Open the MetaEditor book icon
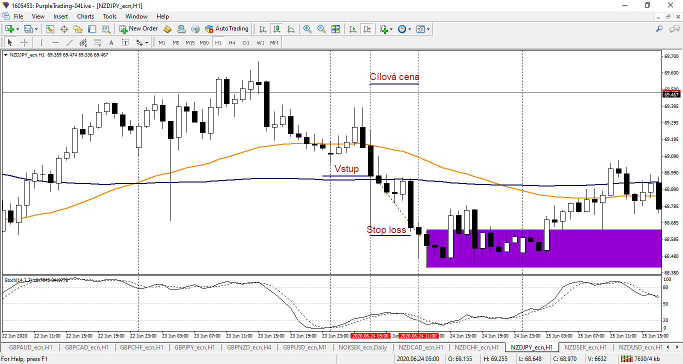The height and width of the screenshot is (364, 683). point(167,29)
